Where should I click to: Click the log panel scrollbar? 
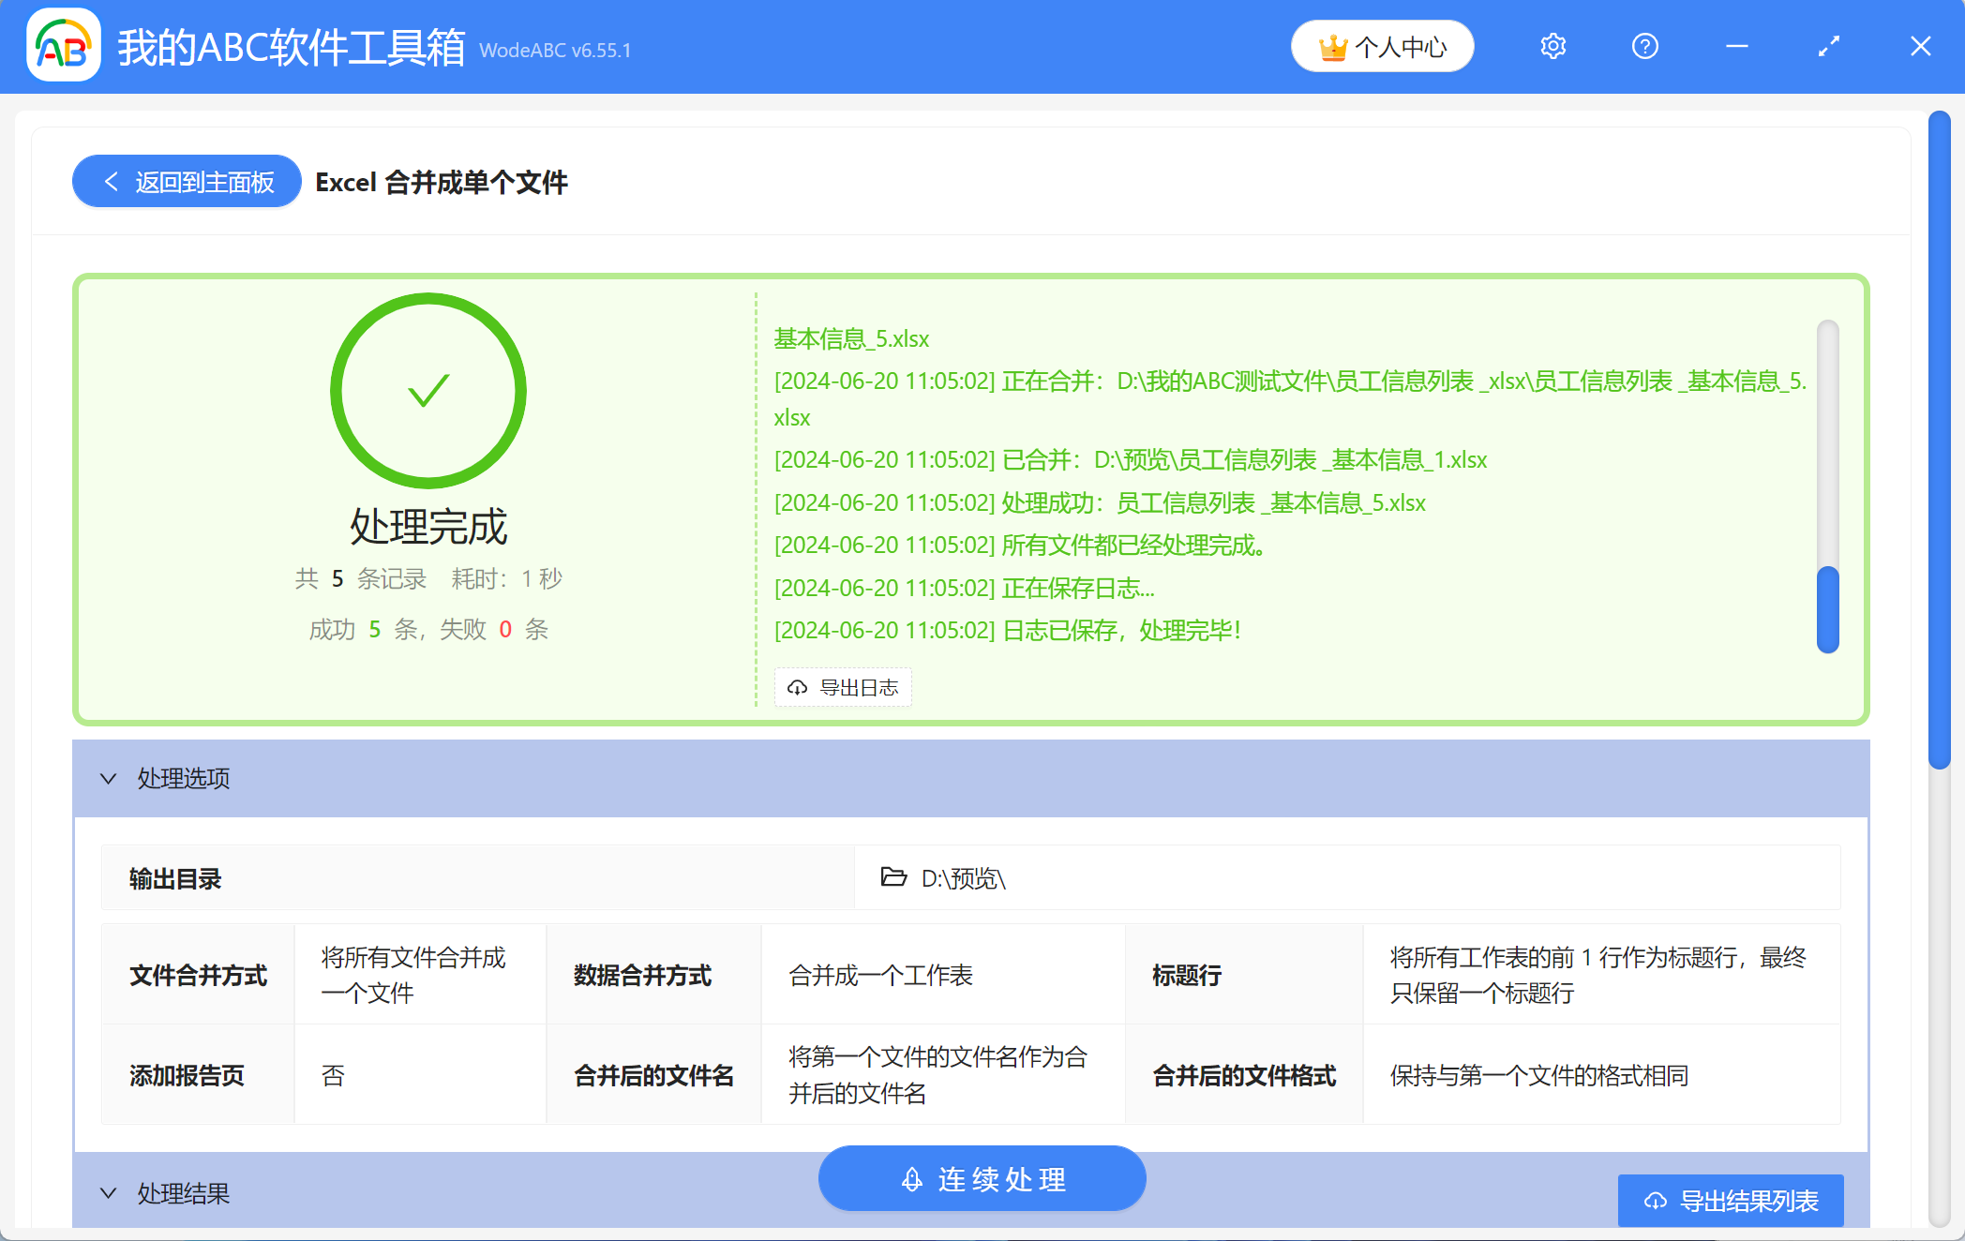pos(1827,605)
